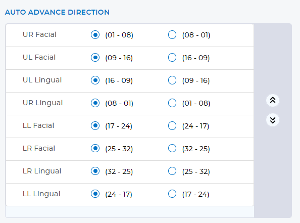Select (01 - 08) for UR Facial
The width and height of the screenshot is (300, 223).
[x=95, y=35]
